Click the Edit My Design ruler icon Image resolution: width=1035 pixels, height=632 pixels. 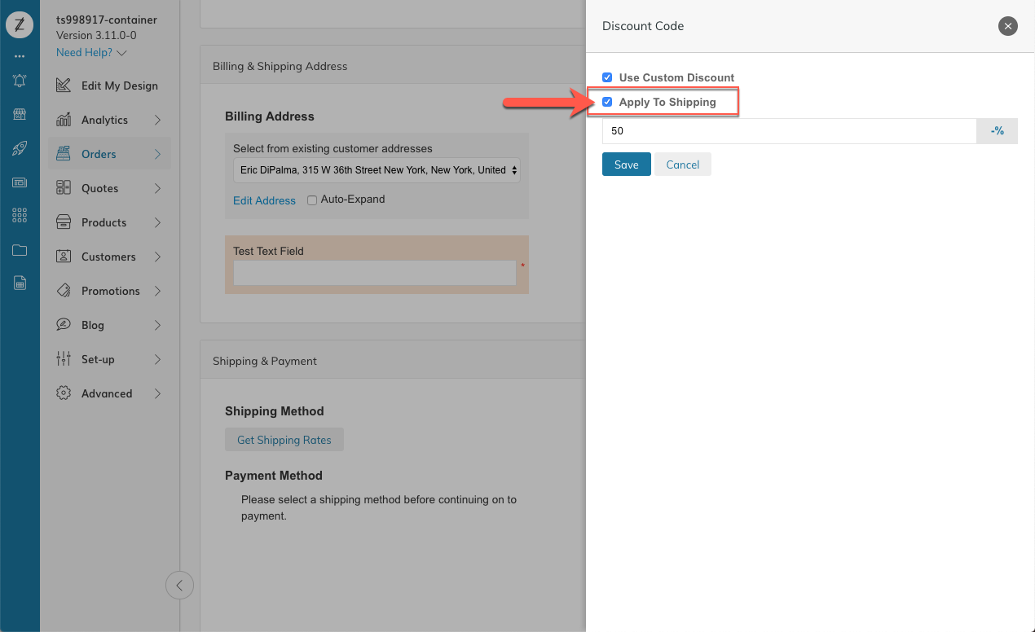pos(64,86)
